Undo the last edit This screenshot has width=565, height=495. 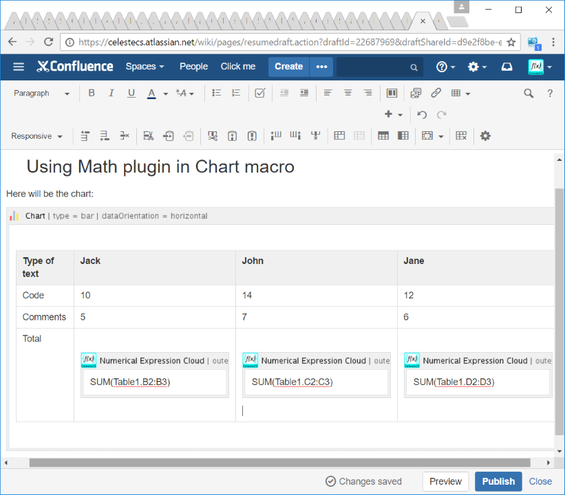point(423,115)
